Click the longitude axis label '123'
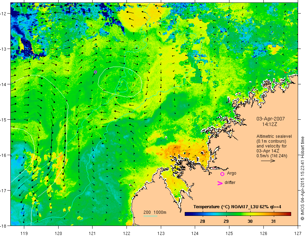 161,233
